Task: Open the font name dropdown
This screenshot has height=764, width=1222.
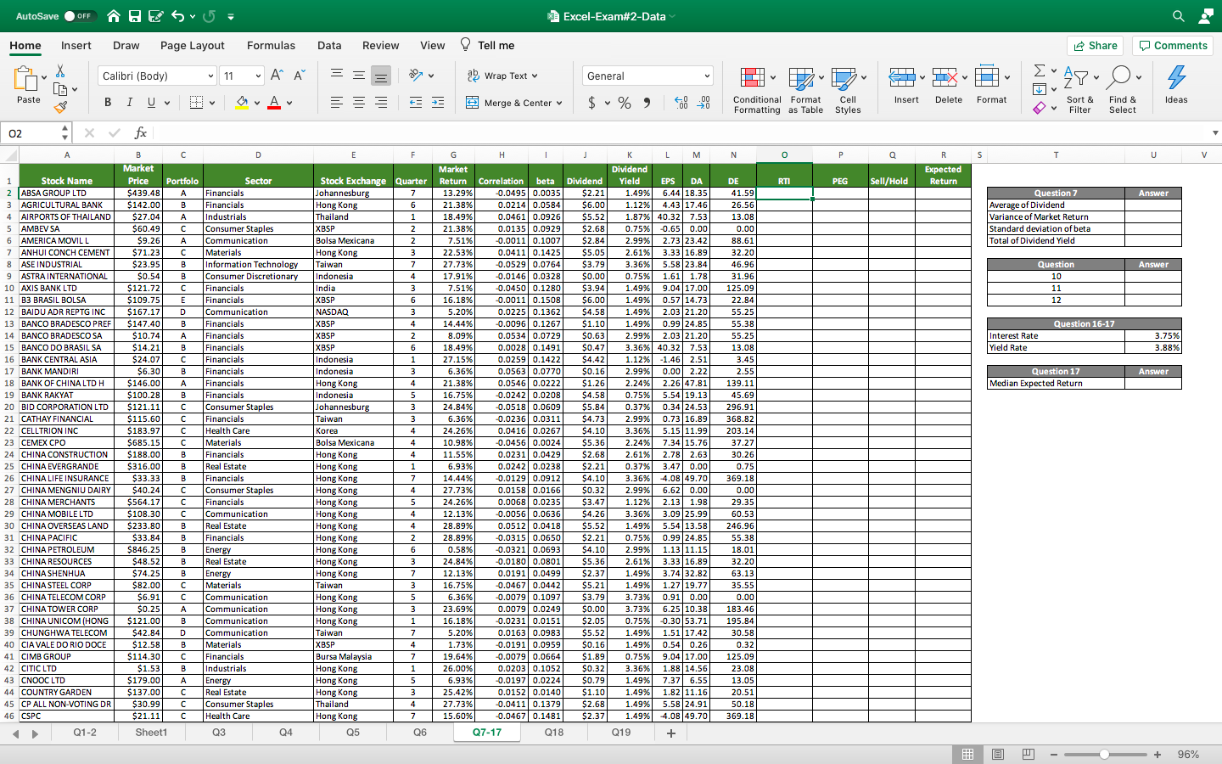Action: tap(210, 76)
